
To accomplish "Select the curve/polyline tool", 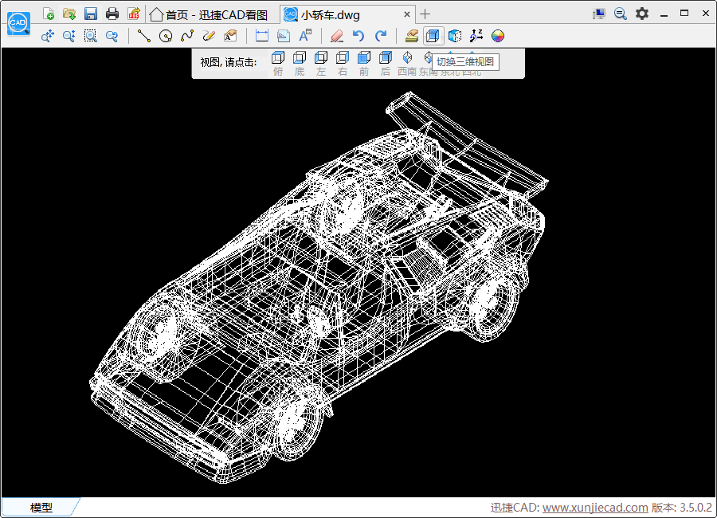I will (187, 36).
